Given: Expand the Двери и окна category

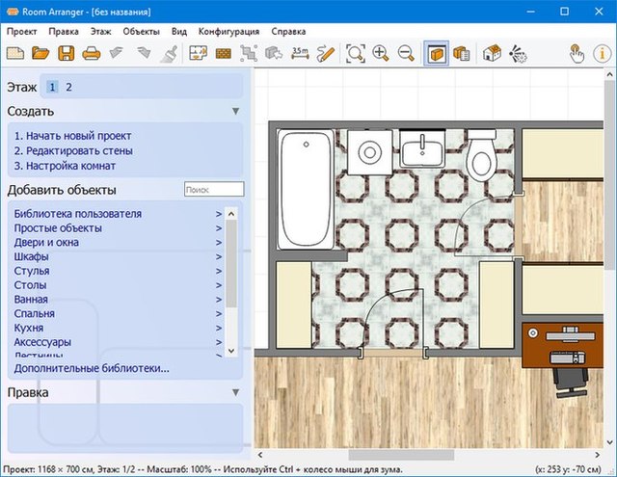Looking at the screenshot, I should [48, 242].
